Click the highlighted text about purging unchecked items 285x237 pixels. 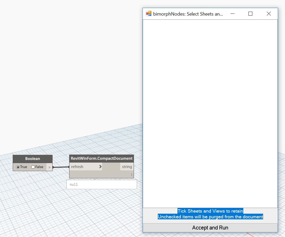[x=210, y=217]
